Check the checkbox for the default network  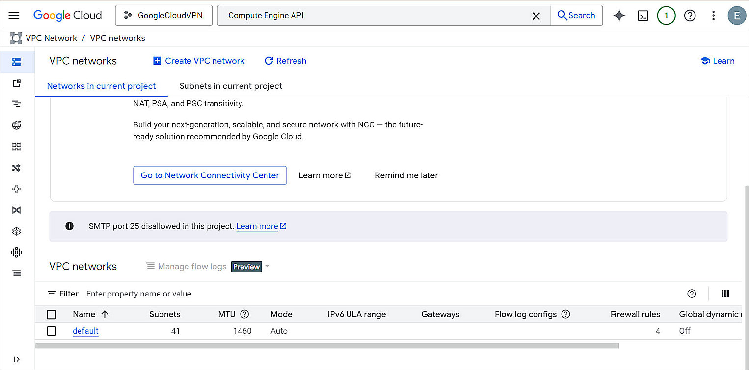tap(52, 331)
